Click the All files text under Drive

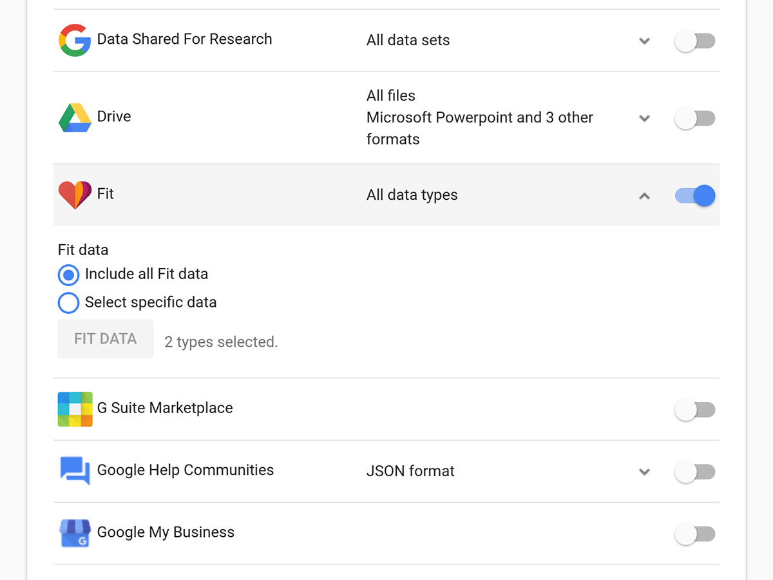point(390,95)
